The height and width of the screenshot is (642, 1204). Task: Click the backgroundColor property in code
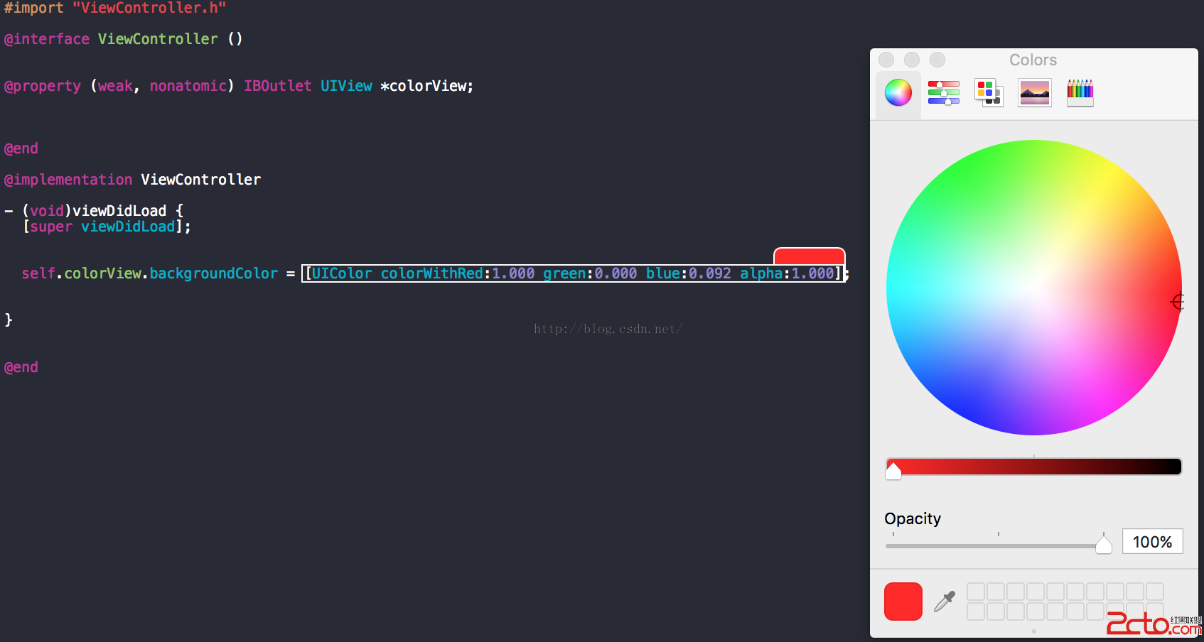point(213,273)
